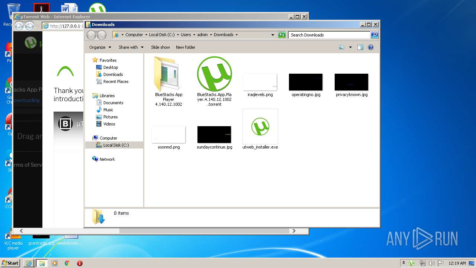Open the VLC media player desktop shortcut

[13, 241]
